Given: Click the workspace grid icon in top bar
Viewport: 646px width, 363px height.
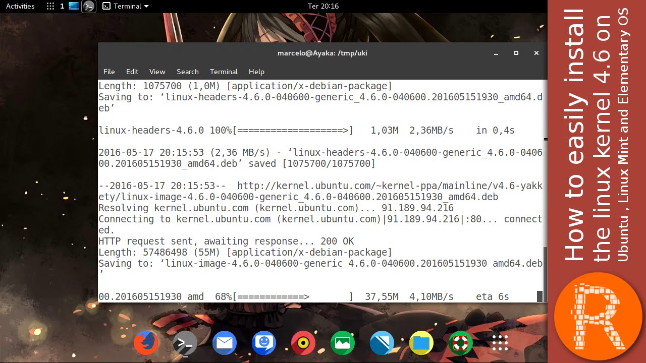Looking at the screenshot, I should tap(50, 6).
